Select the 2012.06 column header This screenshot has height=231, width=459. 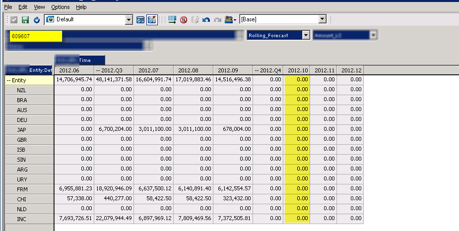[74, 70]
